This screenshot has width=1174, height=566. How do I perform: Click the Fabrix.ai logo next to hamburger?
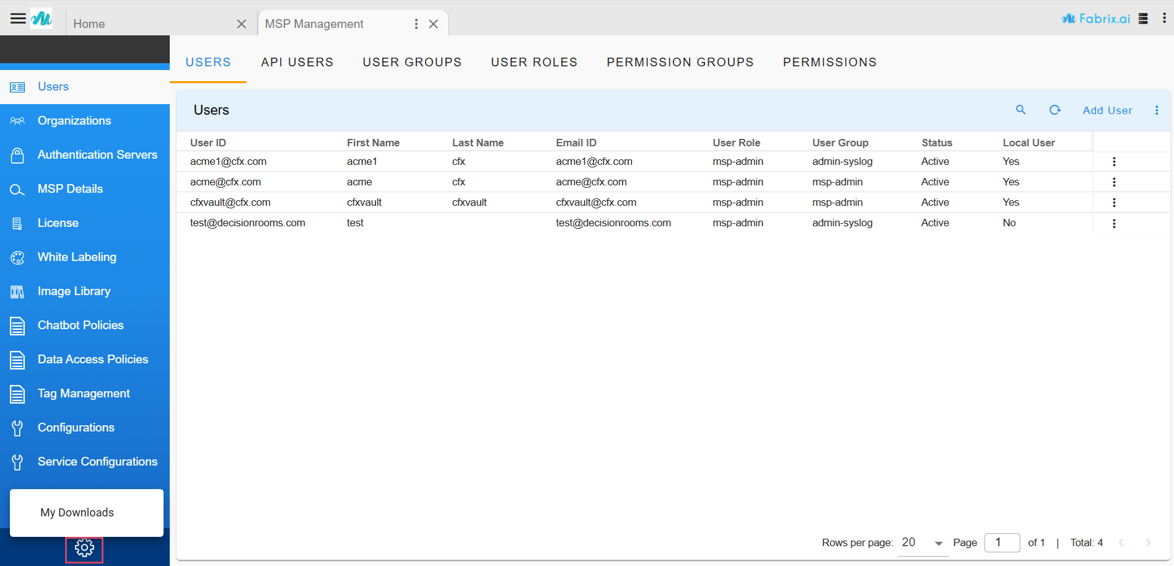coord(42,19)
